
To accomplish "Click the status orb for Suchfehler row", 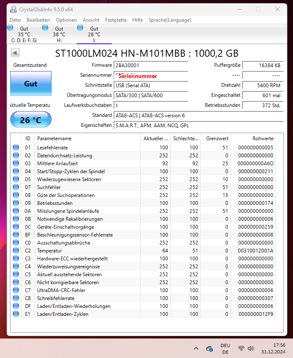I will point(16,187).
